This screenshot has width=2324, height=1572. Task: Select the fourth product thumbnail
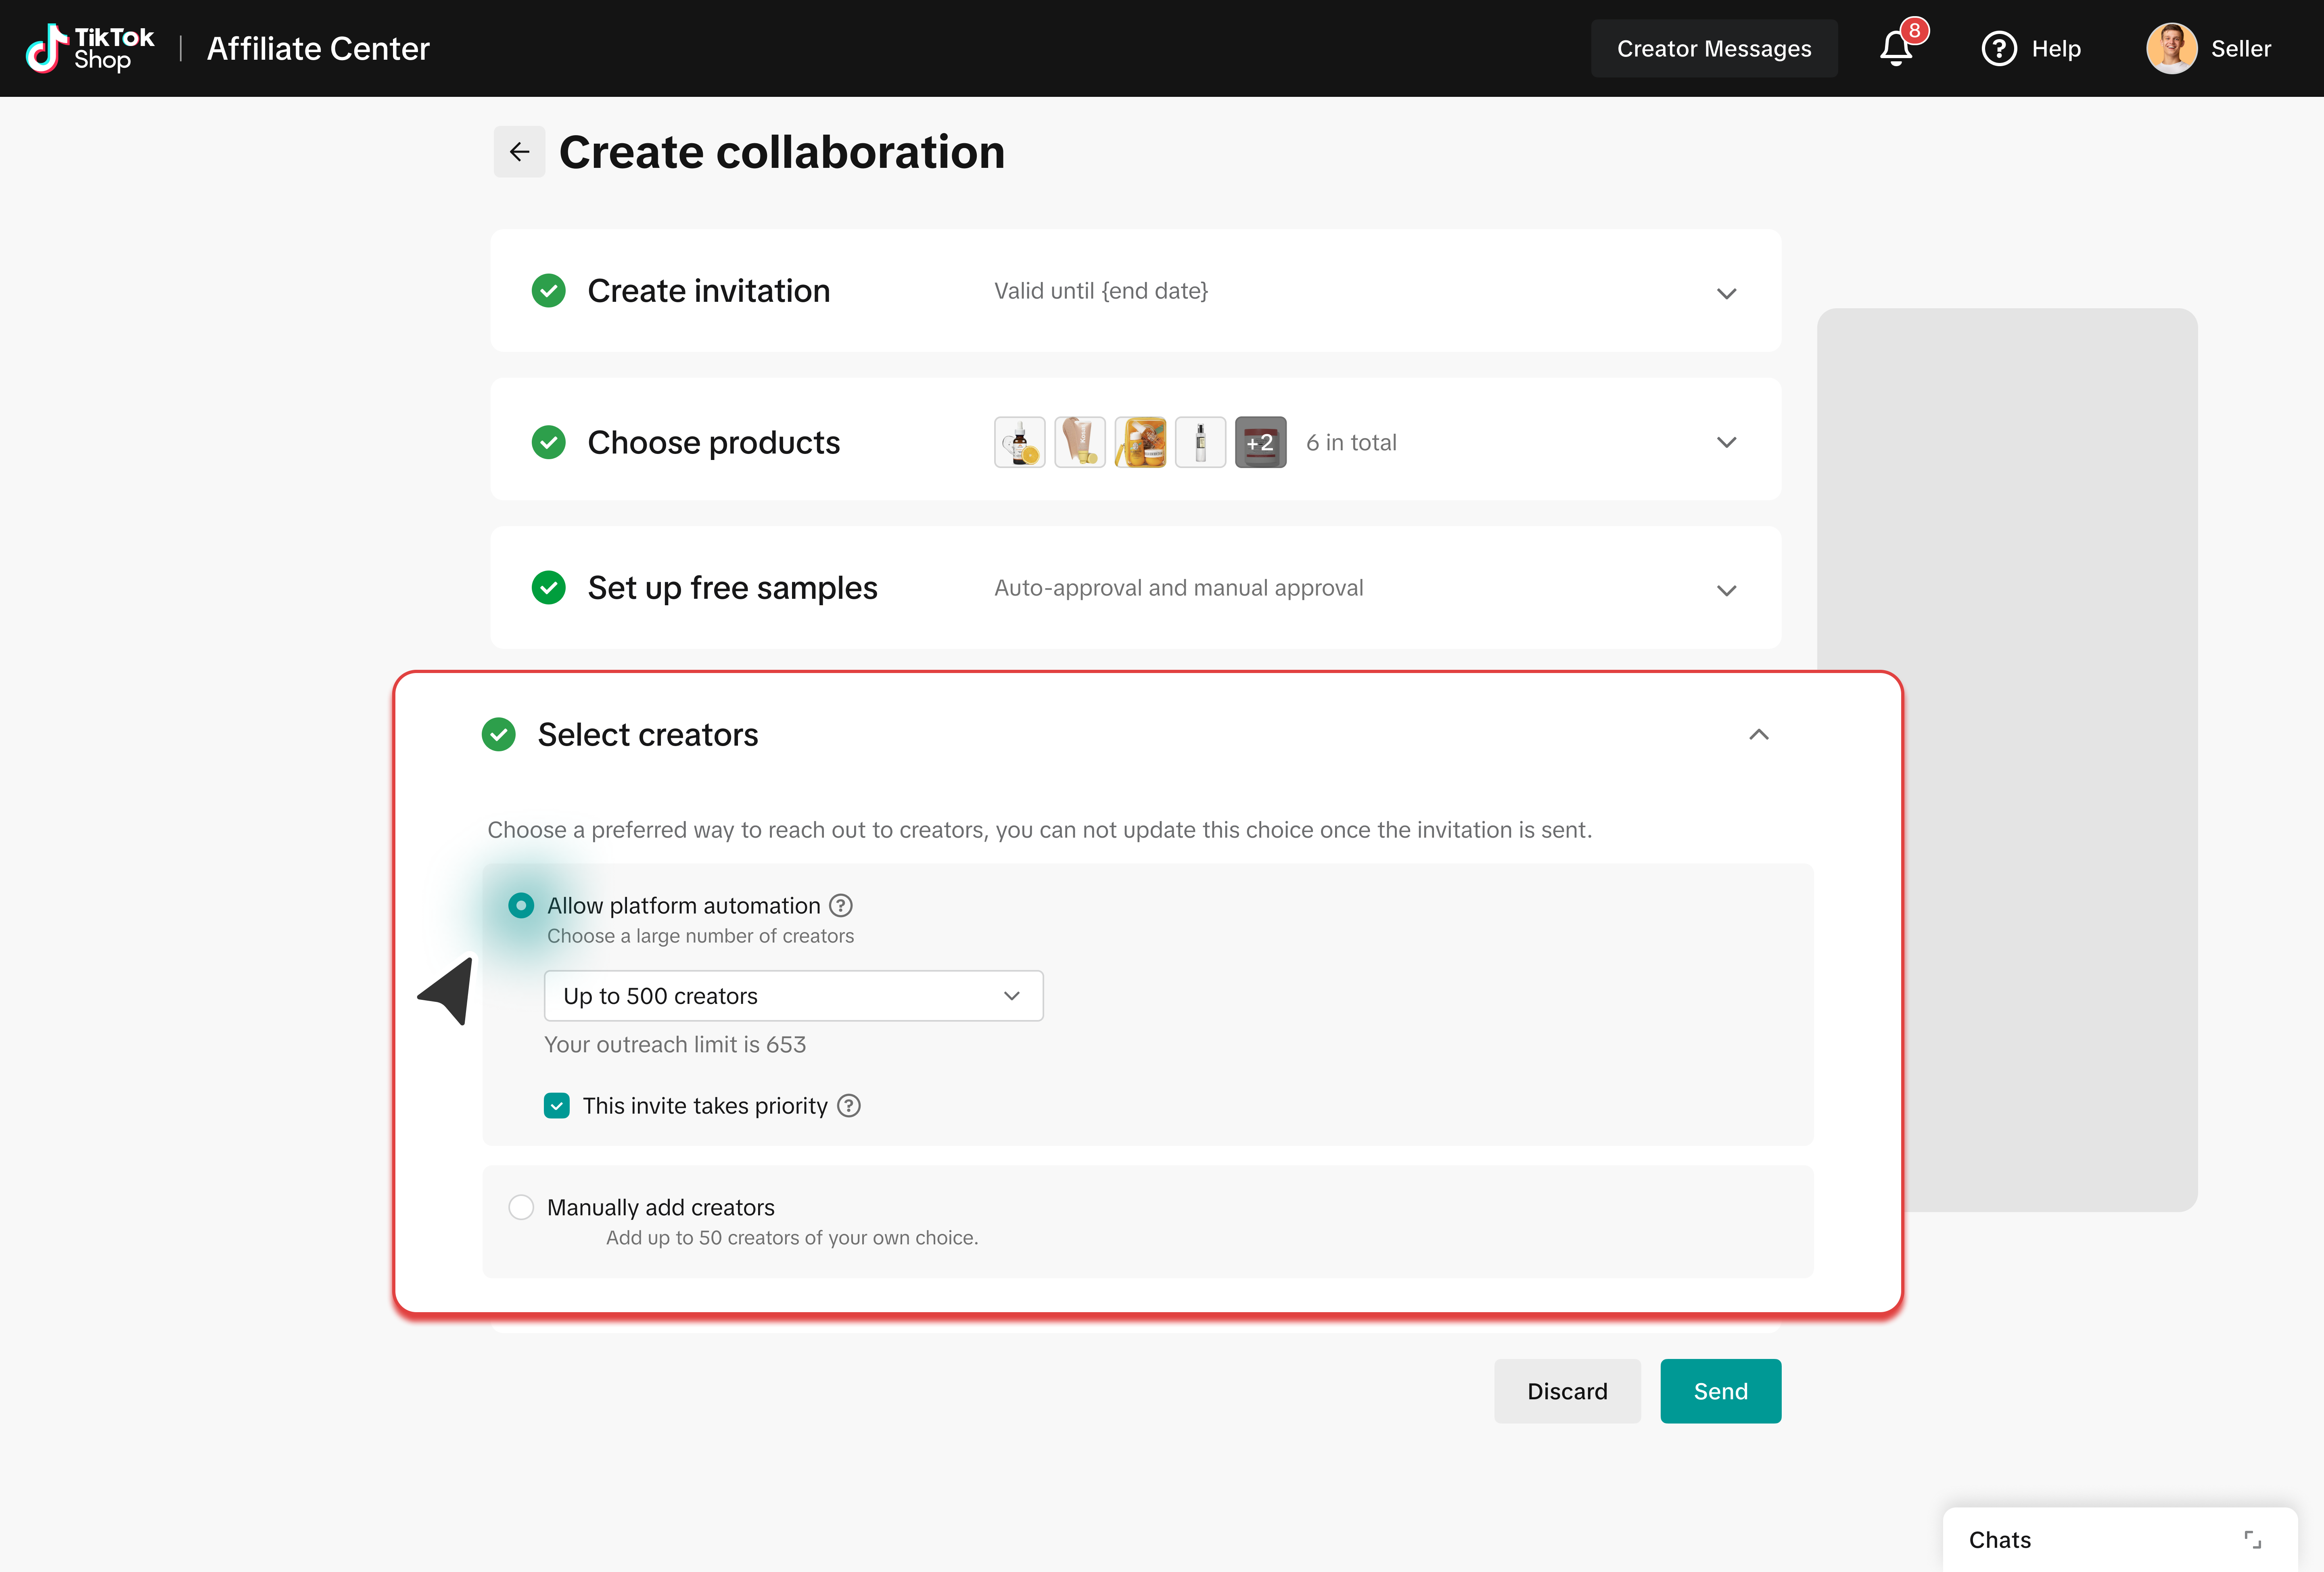click(1200, 442)
